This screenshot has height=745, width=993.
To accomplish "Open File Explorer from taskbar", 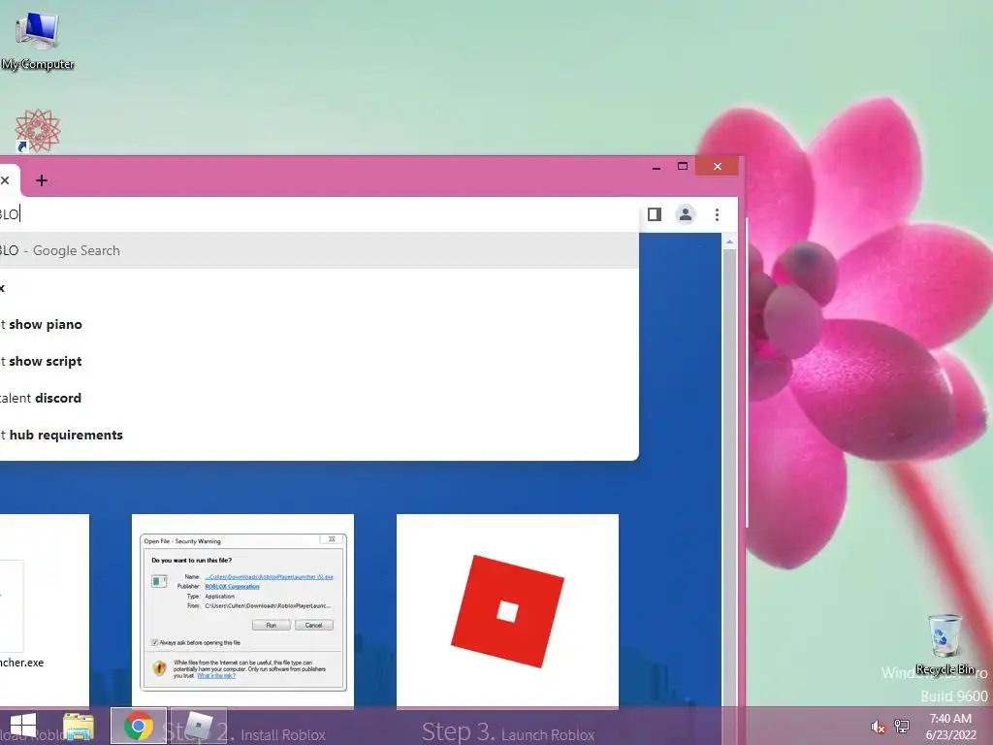I will tap(78, 726).
